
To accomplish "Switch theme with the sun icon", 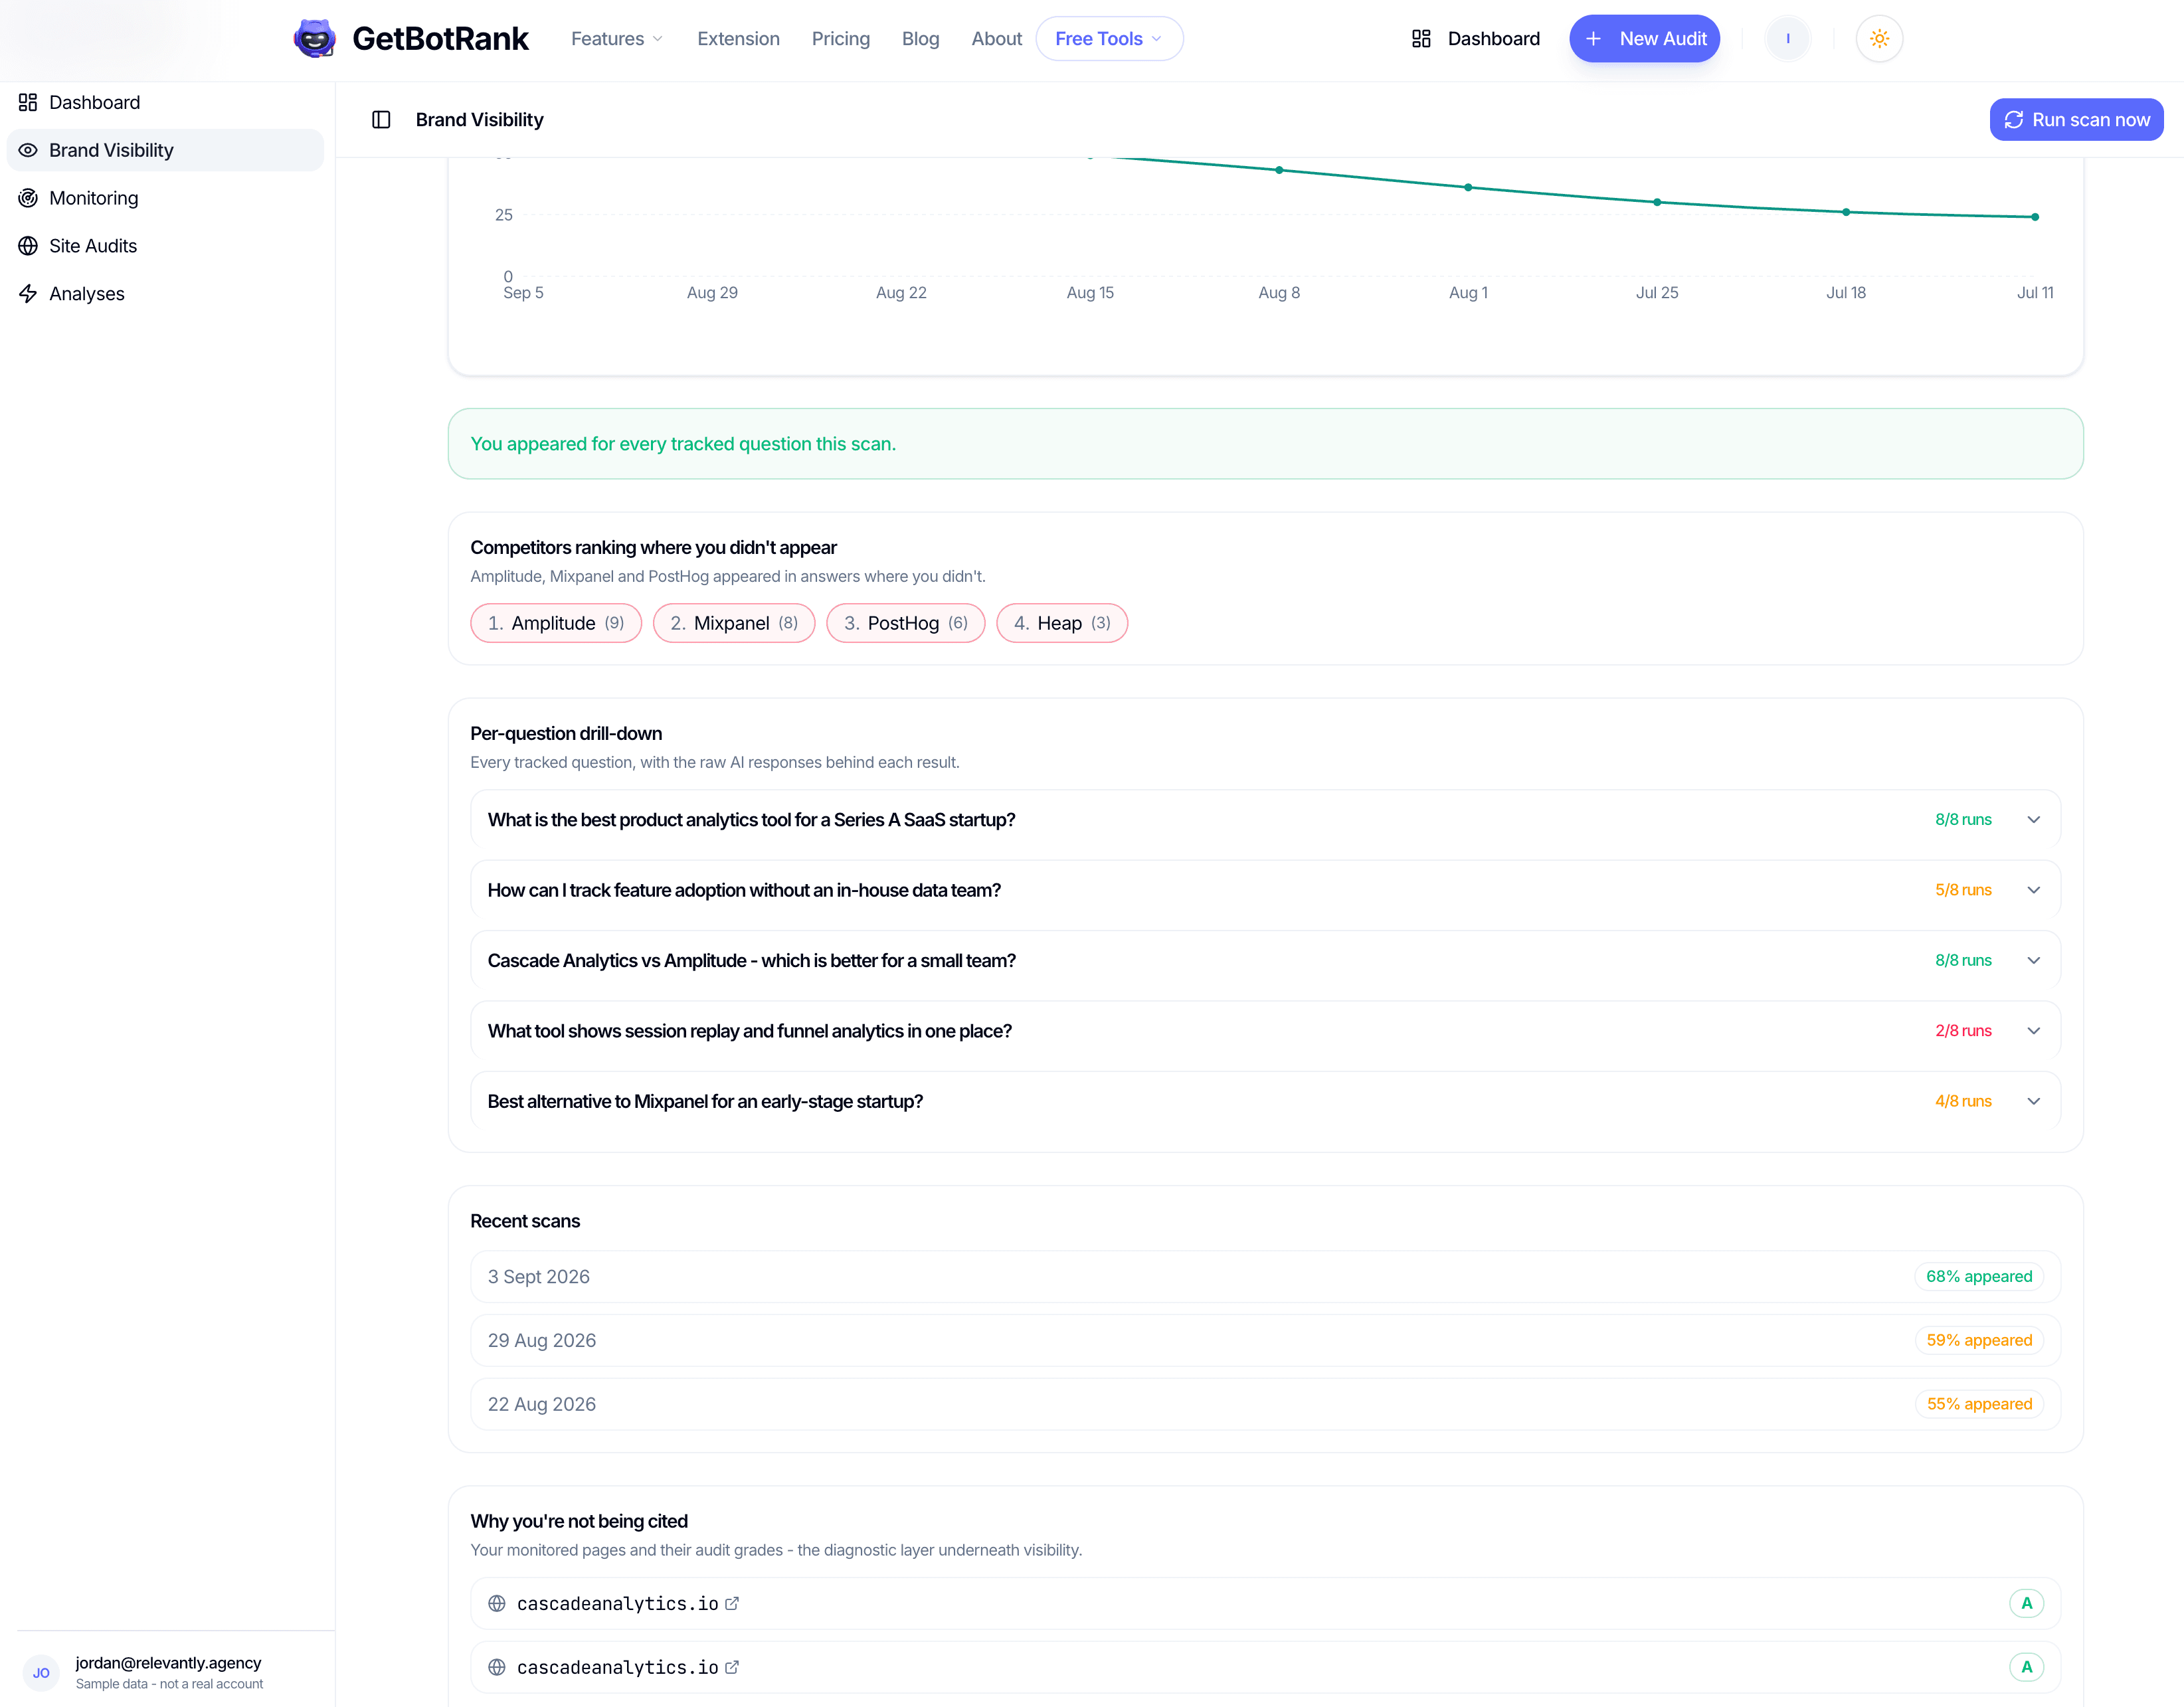I will tap(1879, 39).
